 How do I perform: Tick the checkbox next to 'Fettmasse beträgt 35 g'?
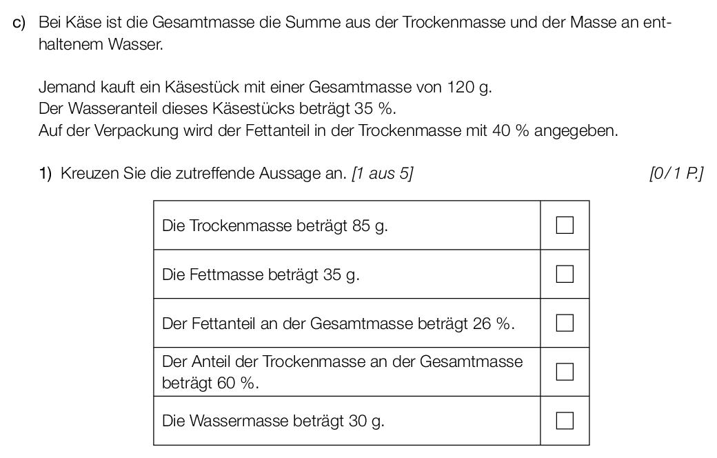point(565,274)
